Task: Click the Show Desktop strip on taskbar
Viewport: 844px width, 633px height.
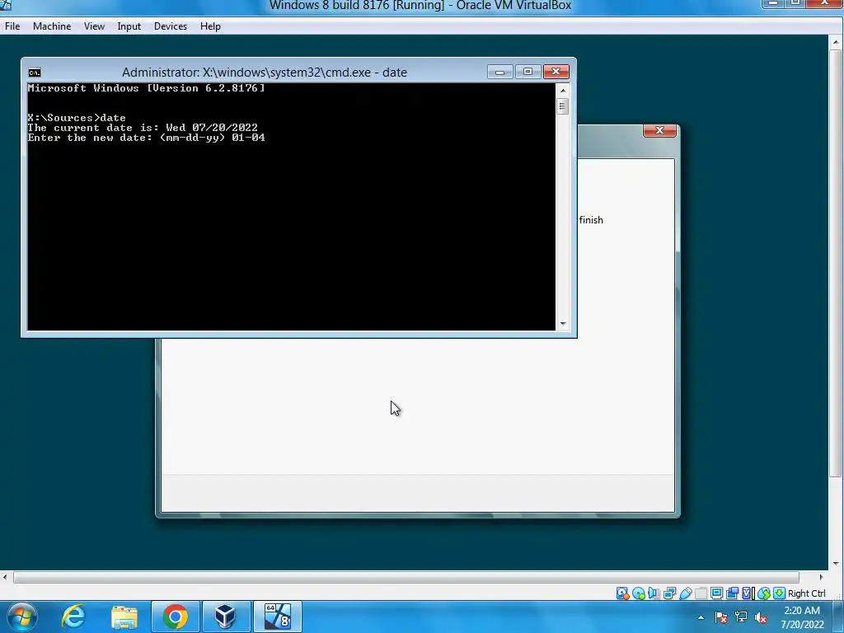Action: (x=838, y=617)
